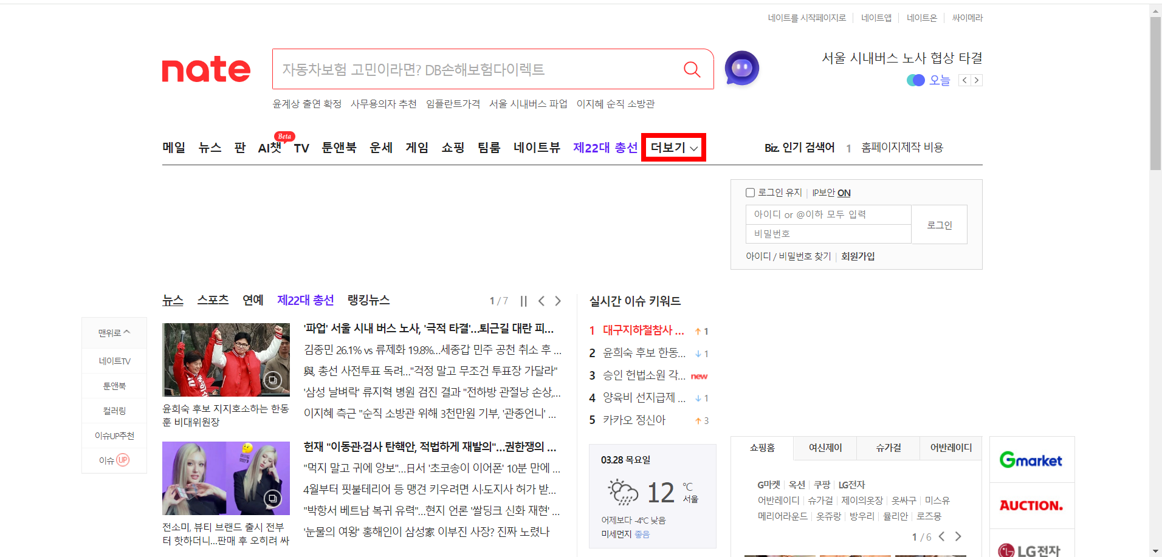
Task: Click the weather cloud icon
Action: pos(624,492)
